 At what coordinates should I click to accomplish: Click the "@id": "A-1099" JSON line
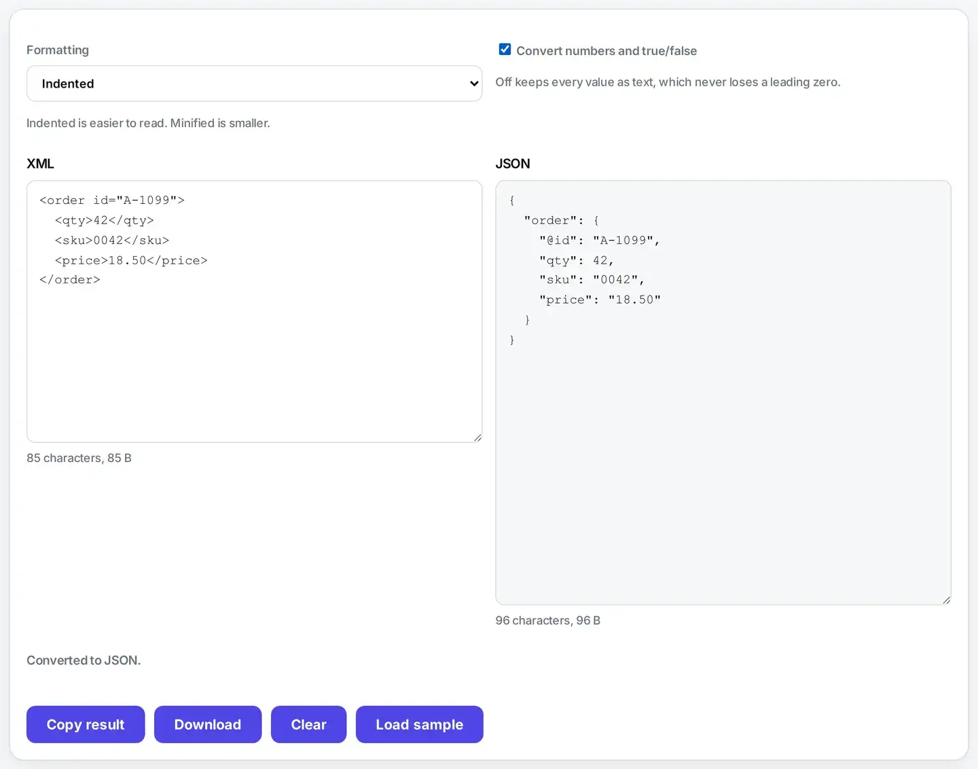click(600, 240)
